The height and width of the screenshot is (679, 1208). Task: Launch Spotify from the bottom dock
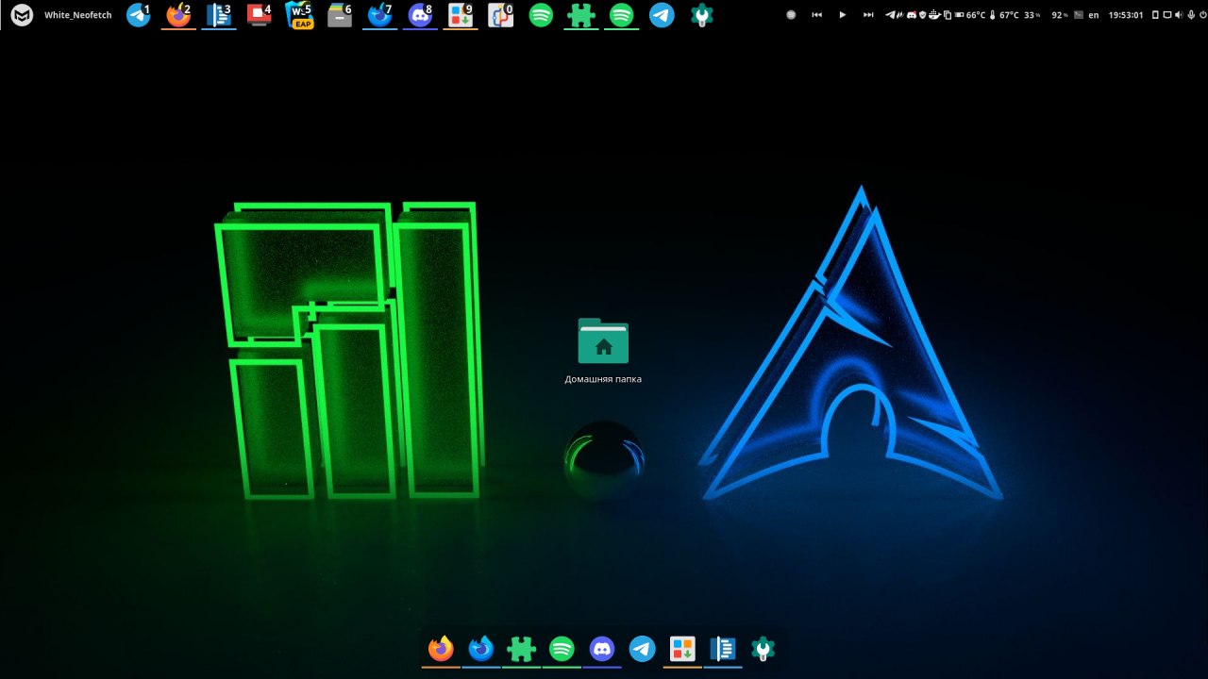[x=562, y=649]
